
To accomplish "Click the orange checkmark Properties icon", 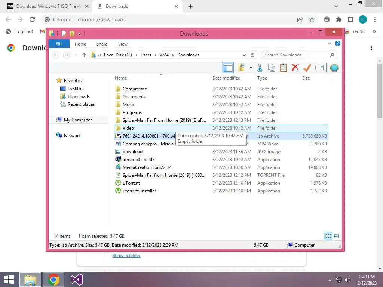I will (307, 68).
